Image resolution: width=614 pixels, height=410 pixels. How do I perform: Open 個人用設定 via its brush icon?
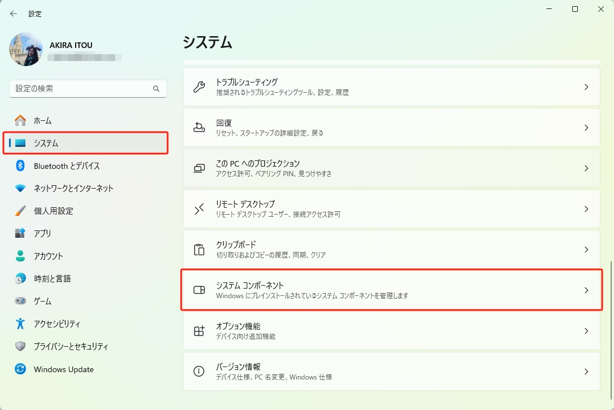coord(18,211)
